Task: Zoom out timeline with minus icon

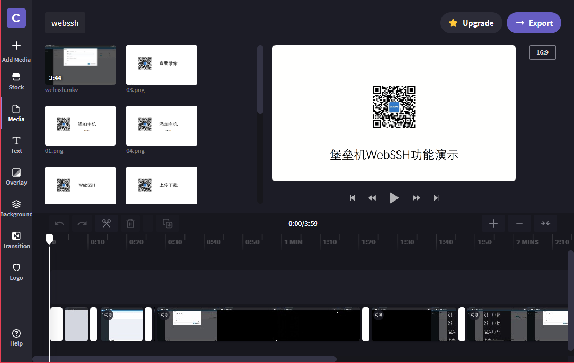Action: click(x=519, y=223)
